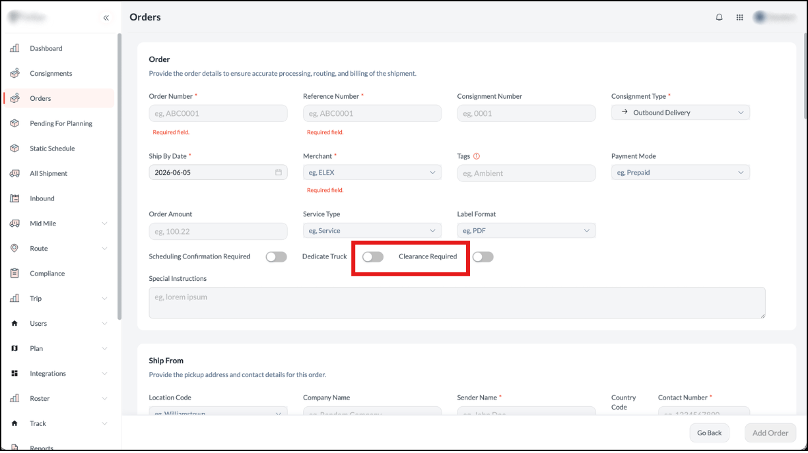Click the Track home icon

click(x=15, y=423)
